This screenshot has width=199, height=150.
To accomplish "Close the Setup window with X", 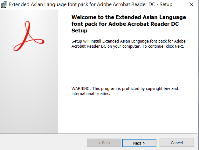I will (x=191, y=4).
